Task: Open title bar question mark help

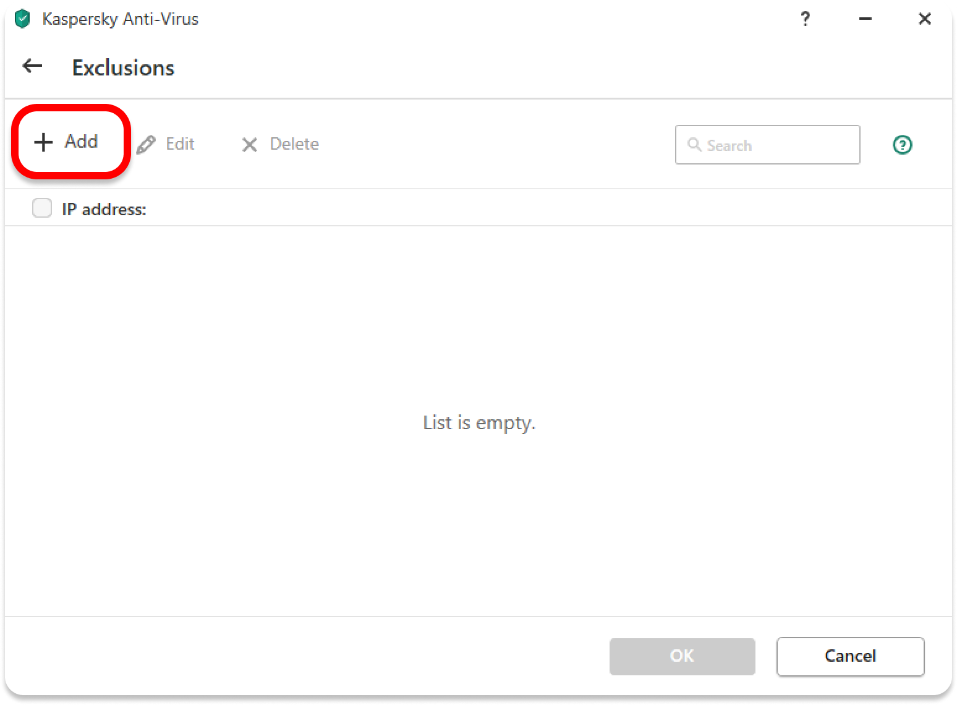Action: click(x=805, y=19)
